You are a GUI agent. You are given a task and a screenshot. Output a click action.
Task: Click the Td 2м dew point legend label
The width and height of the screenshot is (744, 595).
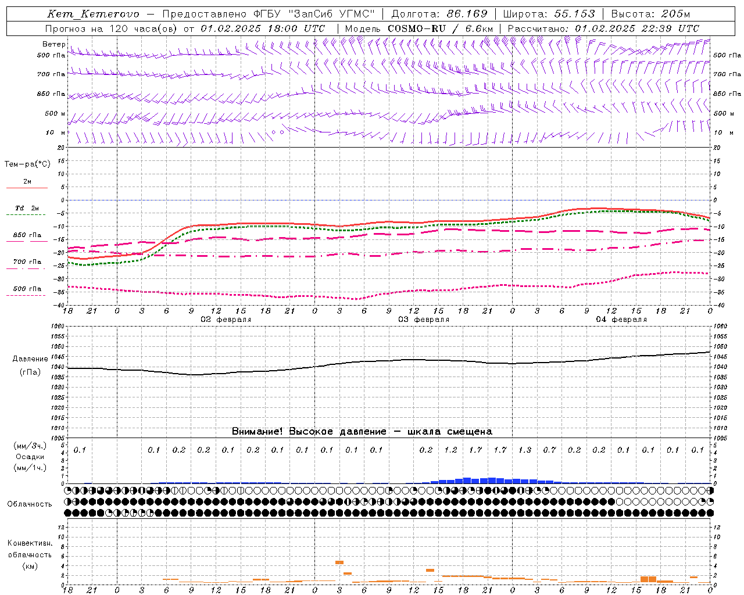27,208
